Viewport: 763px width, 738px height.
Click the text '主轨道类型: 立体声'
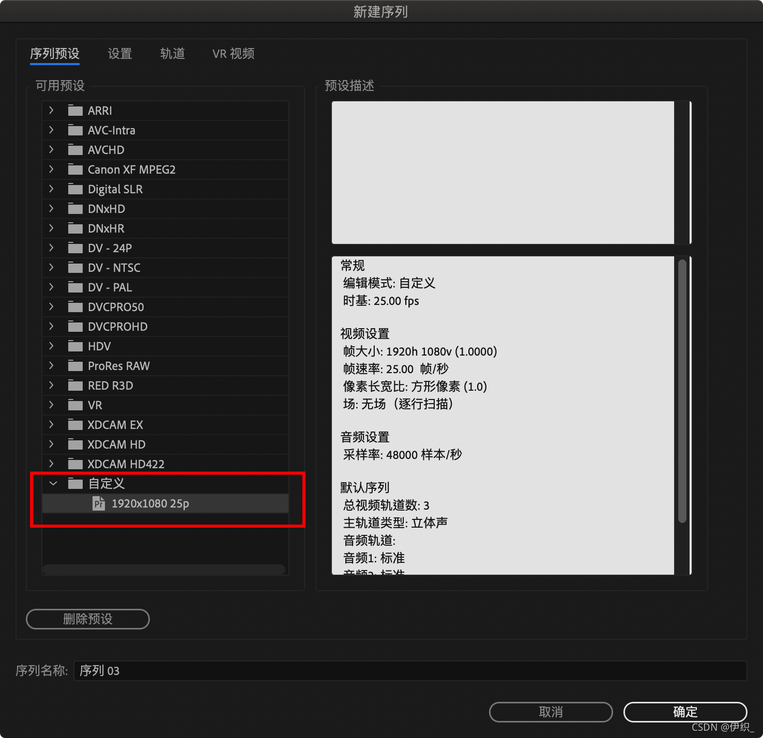tap(395, 523)
